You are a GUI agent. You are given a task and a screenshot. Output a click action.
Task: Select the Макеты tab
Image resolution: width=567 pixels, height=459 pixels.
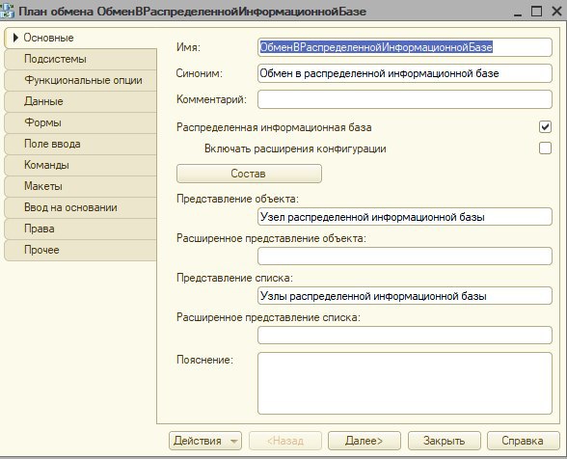pyautogui.click(x=80, y=186)
